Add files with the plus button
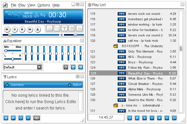This screenshot has height=124, width=187. 144,118
